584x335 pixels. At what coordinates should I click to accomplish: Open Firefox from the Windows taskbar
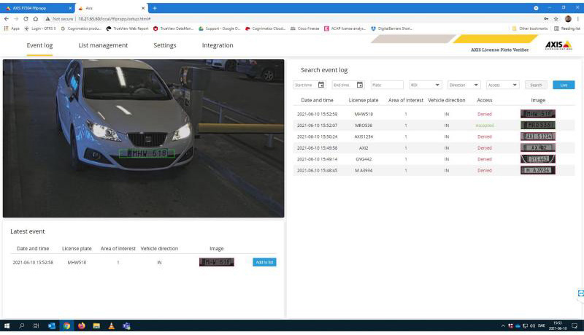click(x=81, y=326)
